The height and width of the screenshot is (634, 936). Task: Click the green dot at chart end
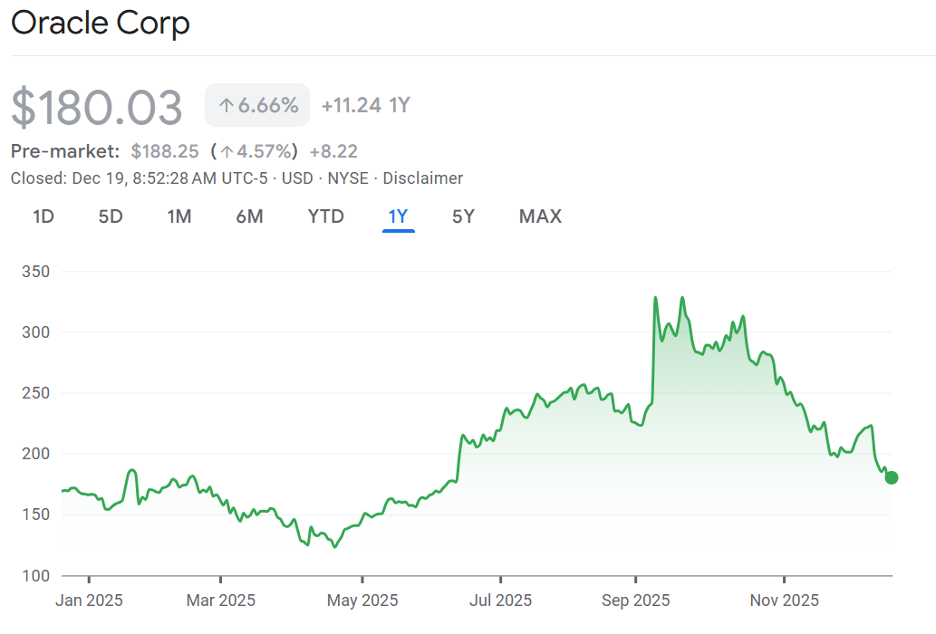892,477
